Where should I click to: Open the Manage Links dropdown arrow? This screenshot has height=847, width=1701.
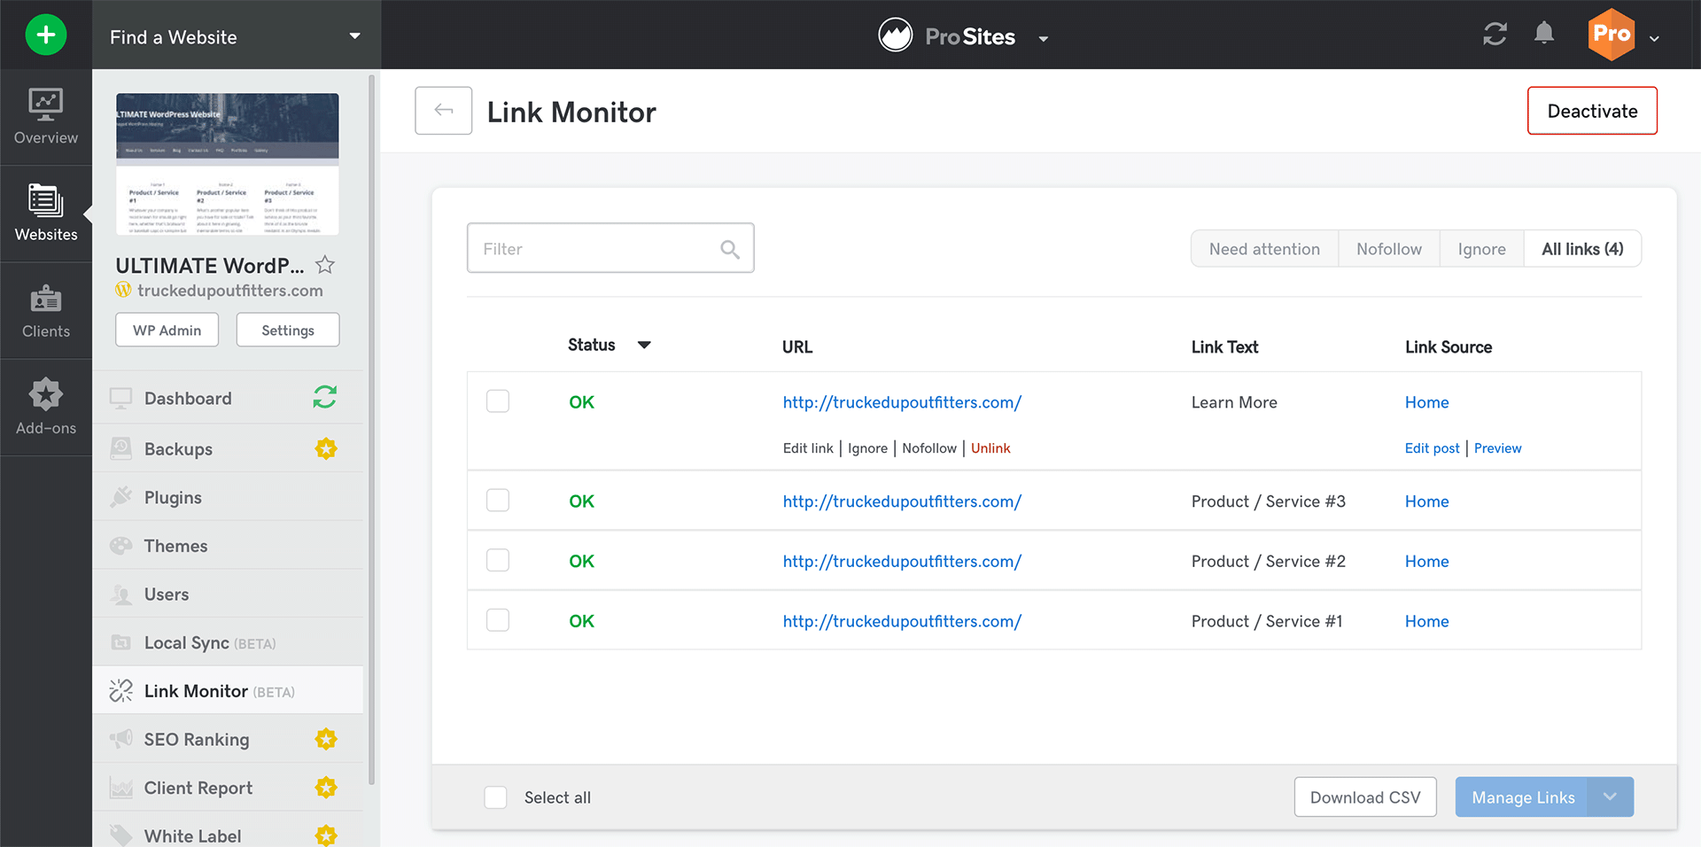click(1610, 797)
